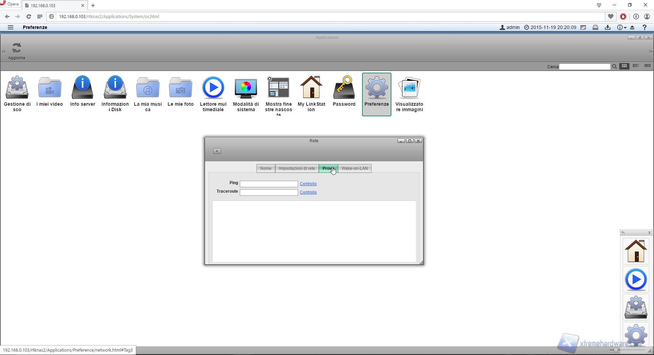Adjust the zoom slider in status bar
This screenshot has height=355, width=654.
point(616,350)
